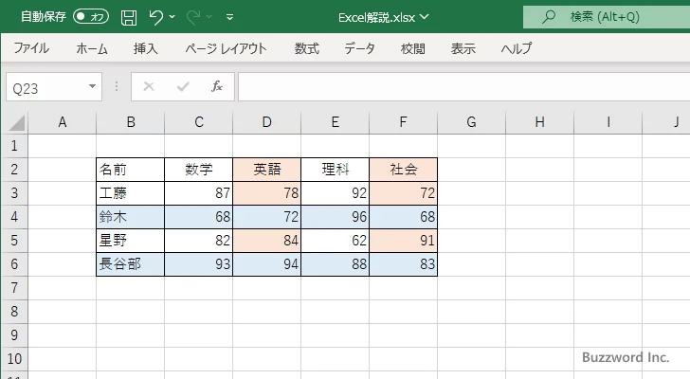Select column H header
Screen dimensions: 690x379
pyautogui.click(x=539, y=122)
